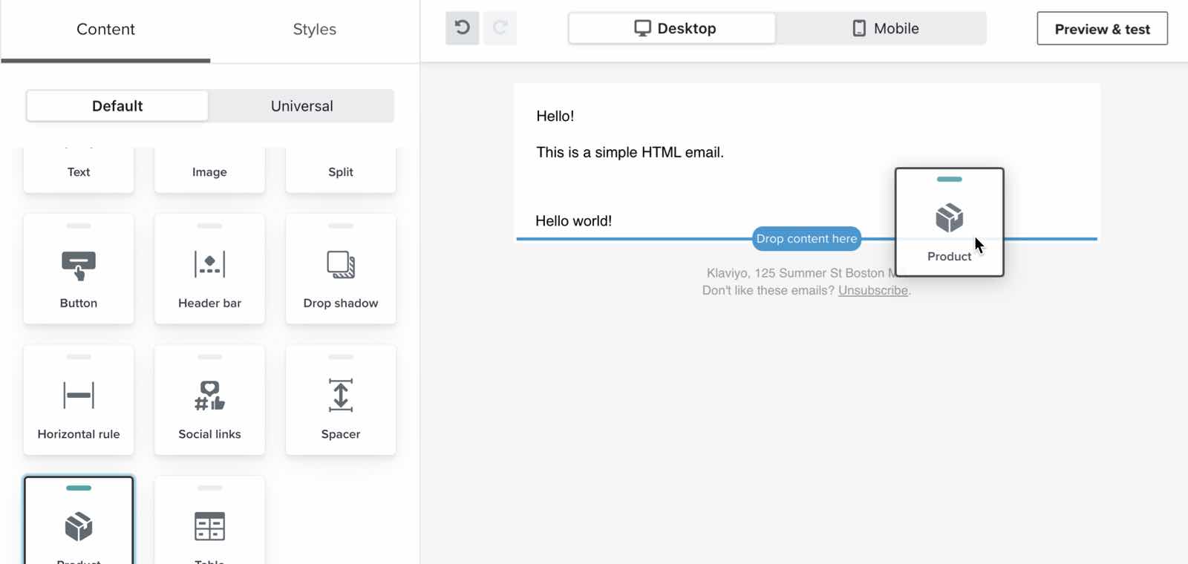
Task: Switch to Desktop preview mode
Action: 673,29
